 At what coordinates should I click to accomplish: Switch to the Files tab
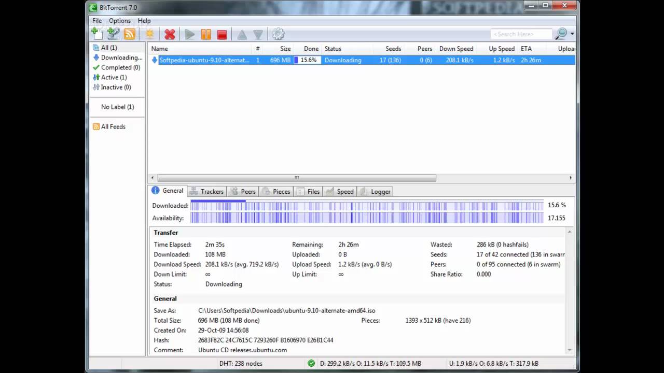pos(309,192)
